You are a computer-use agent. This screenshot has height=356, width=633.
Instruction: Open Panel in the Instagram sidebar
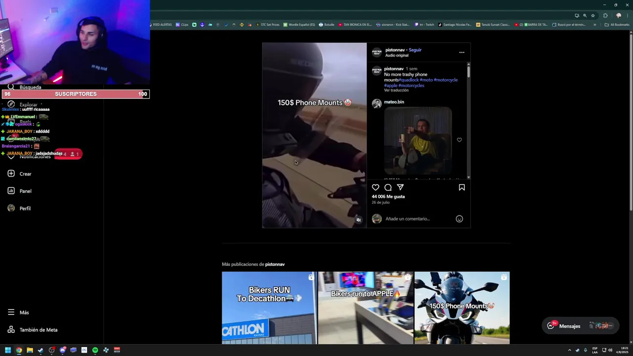(x=20, y=191)
